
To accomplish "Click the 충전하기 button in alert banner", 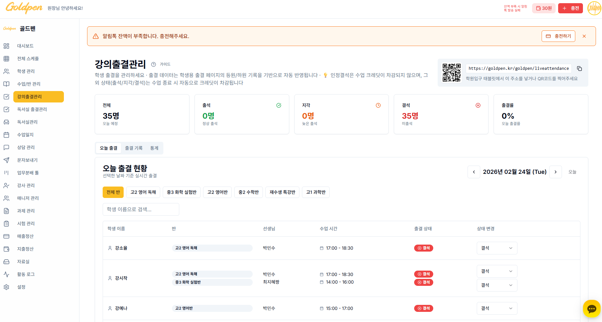I will coord(558,36).
